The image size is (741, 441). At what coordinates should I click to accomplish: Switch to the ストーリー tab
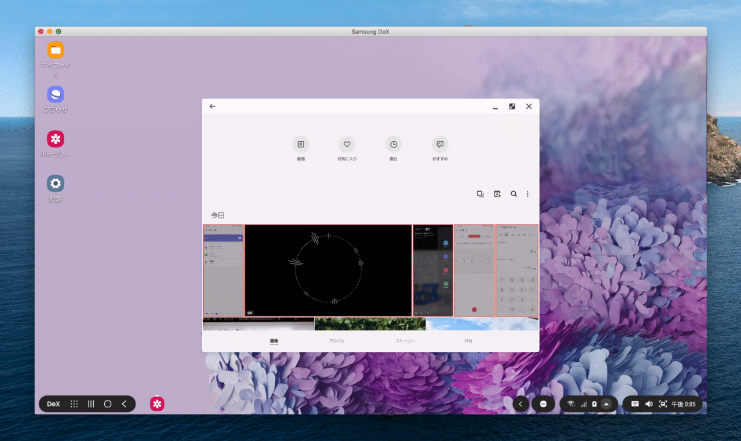(x=405, y=341)
